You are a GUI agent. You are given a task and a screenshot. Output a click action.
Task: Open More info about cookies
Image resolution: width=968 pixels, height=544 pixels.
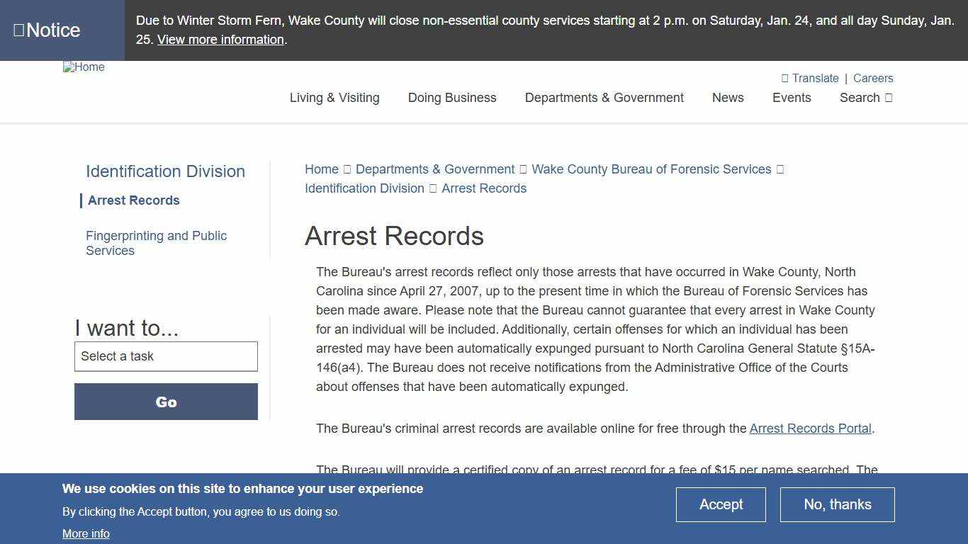(x=86, y=533)
